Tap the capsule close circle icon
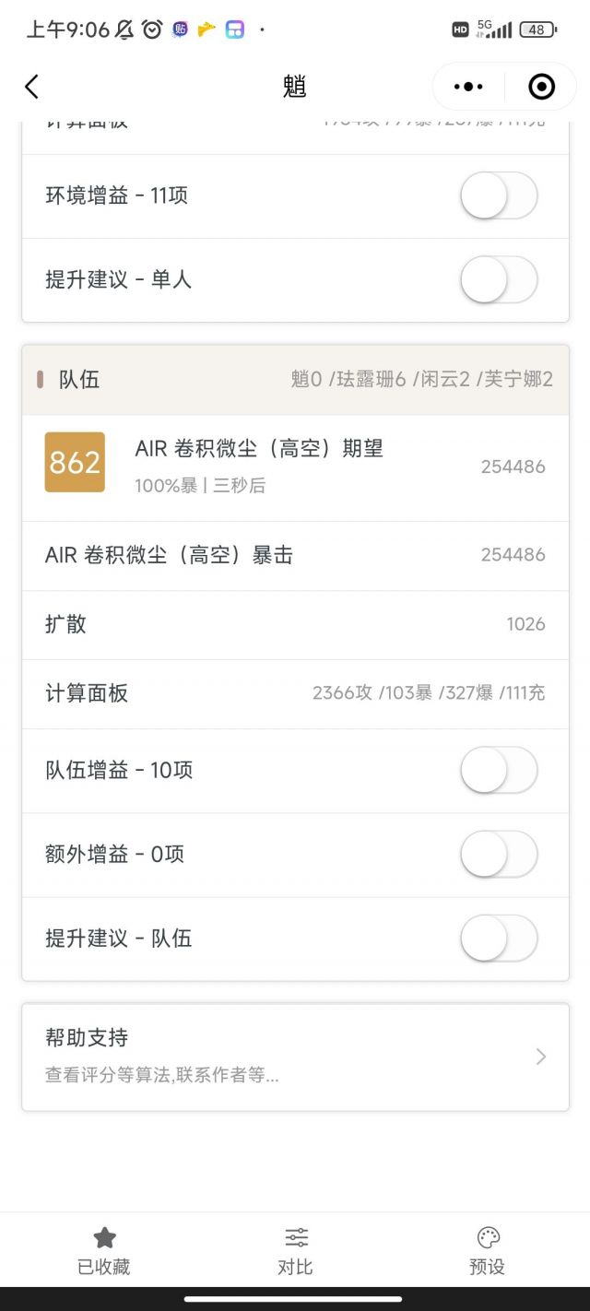The width and height of the screenshot is (590, 1311). click(540, 86)
